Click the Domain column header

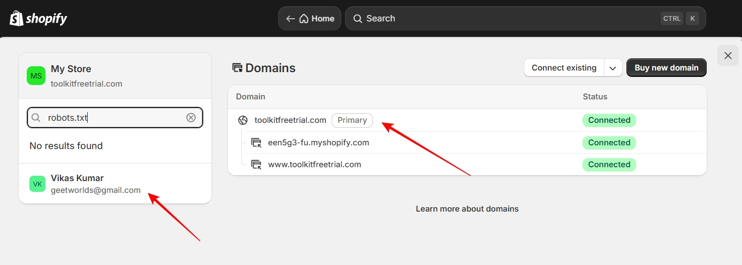(x=250, y=97)
